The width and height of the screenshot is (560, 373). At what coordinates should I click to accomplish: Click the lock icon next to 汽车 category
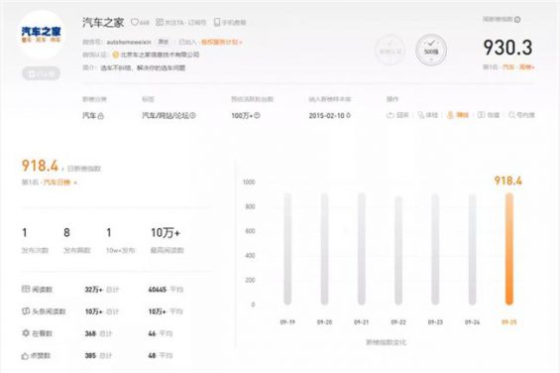[101, 116]
